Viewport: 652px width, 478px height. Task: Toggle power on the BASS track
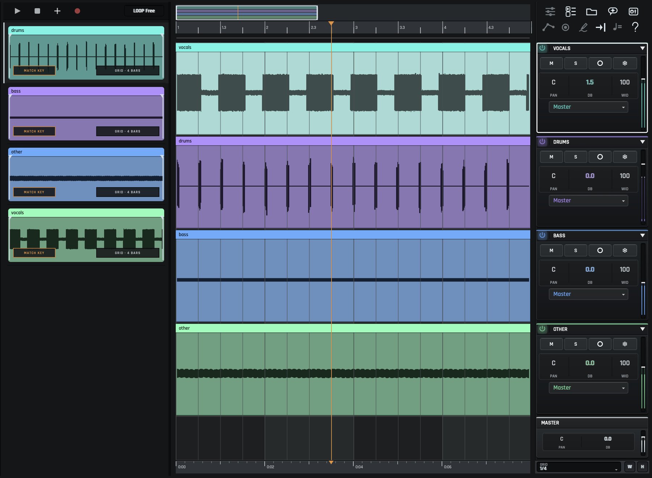pos(542,235)
